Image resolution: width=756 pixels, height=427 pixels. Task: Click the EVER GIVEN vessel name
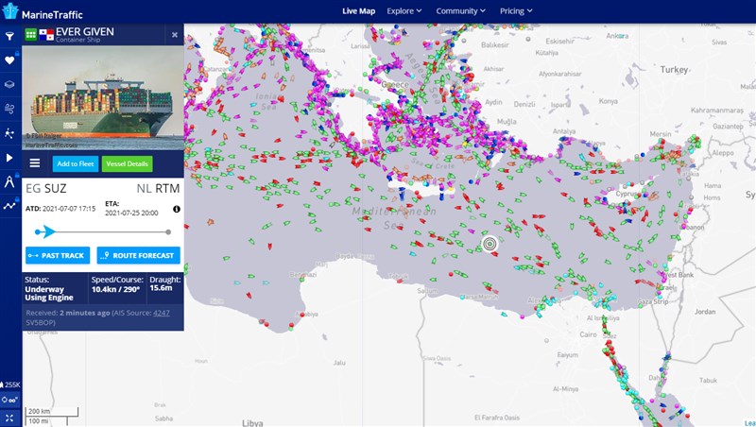(85, 32)
